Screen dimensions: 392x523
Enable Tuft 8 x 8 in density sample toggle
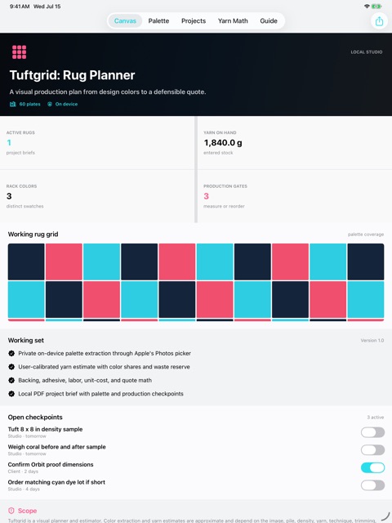click(372, 432)
